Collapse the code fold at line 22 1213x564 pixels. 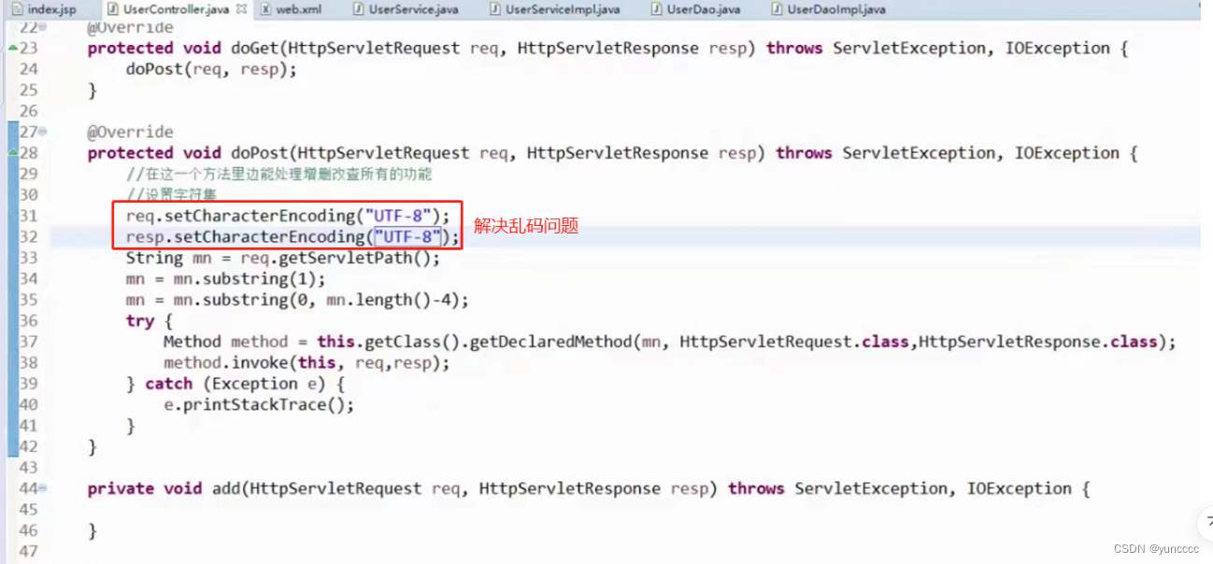43,26
